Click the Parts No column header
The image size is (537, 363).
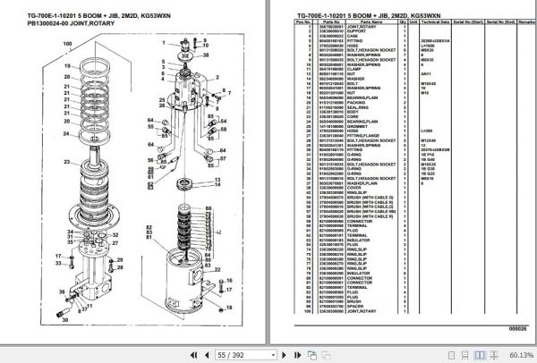tap(331, 21)
